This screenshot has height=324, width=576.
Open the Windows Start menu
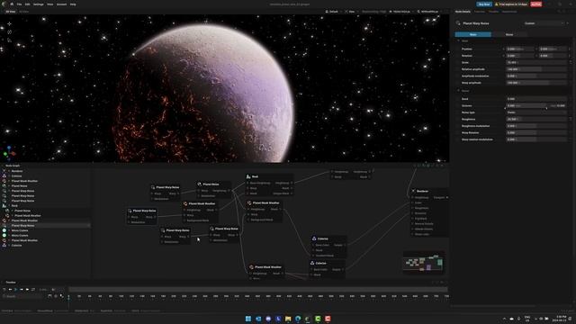248,319
